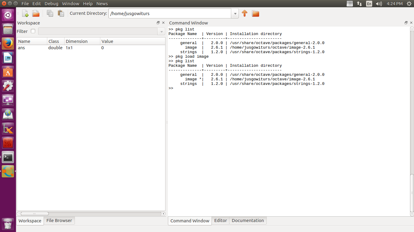This screenshot has height=232, width=414.
Task: Undock the Workspace panel
Action: click(158, 23)
